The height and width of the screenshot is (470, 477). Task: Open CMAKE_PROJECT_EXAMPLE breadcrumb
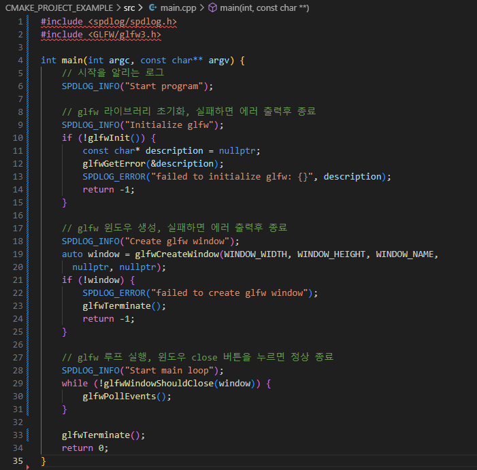pos(59,8)
